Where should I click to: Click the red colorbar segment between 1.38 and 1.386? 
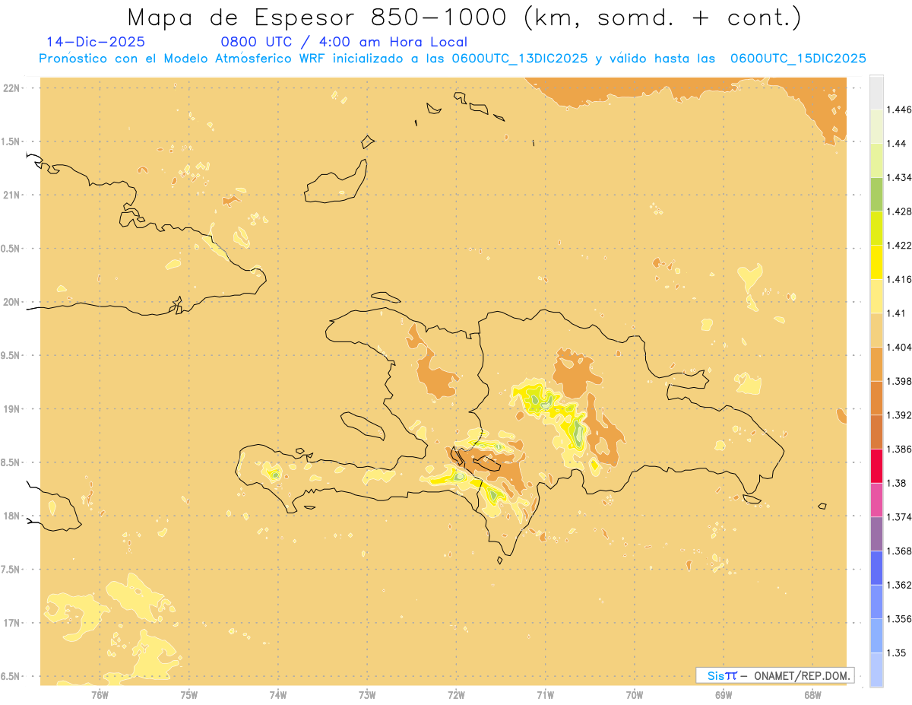click(x=876, y=465)
